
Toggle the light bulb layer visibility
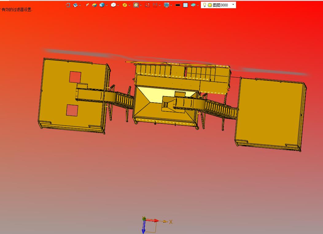(x=204, y=5)
